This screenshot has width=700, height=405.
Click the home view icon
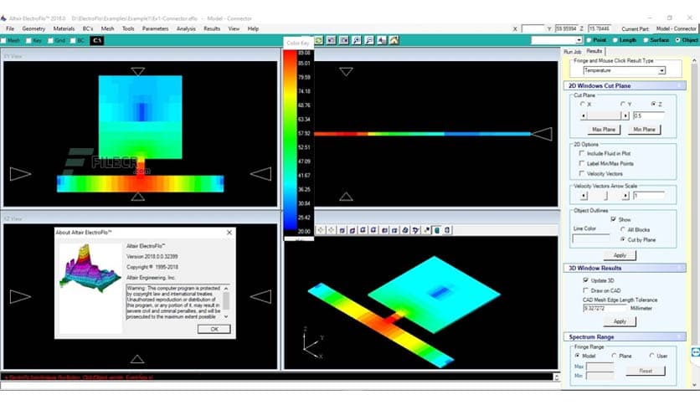click(394, 41)
